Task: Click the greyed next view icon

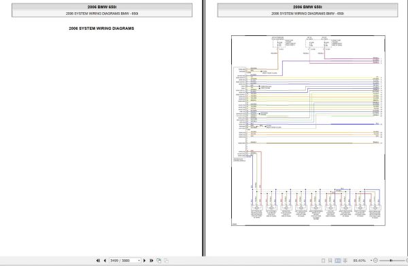Action: [166, 261]
